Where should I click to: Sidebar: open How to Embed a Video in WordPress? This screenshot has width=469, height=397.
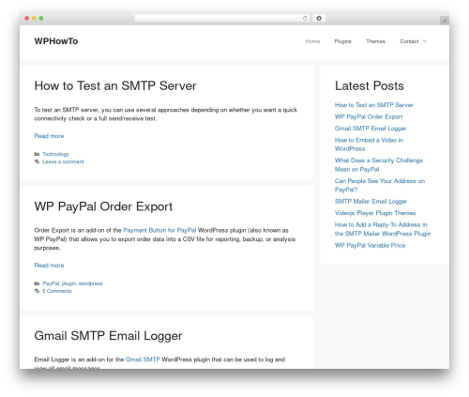pos(369,145)
